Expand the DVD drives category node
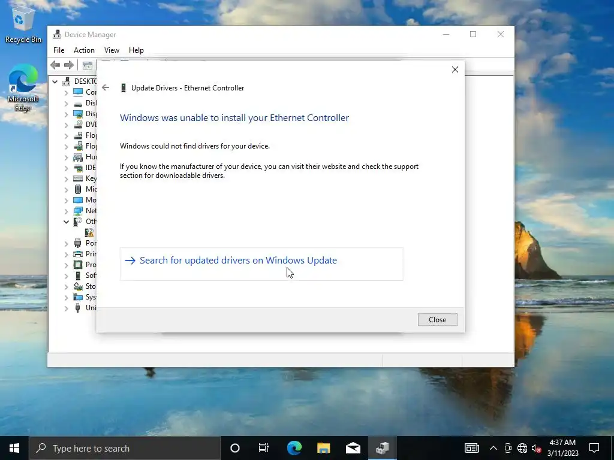Image resolution: width=614 pixels, height=460 pixels. pos(66,125)
